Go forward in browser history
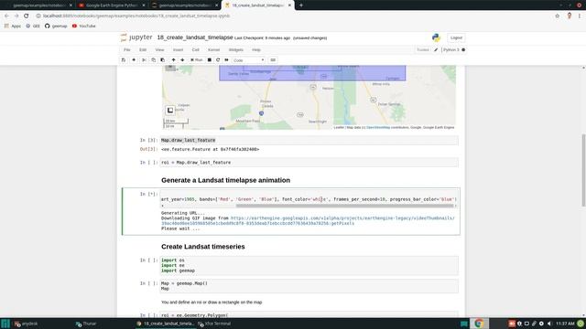Viewport: 586px width, 329px height. pyautogui.click(x=16, y=16)
